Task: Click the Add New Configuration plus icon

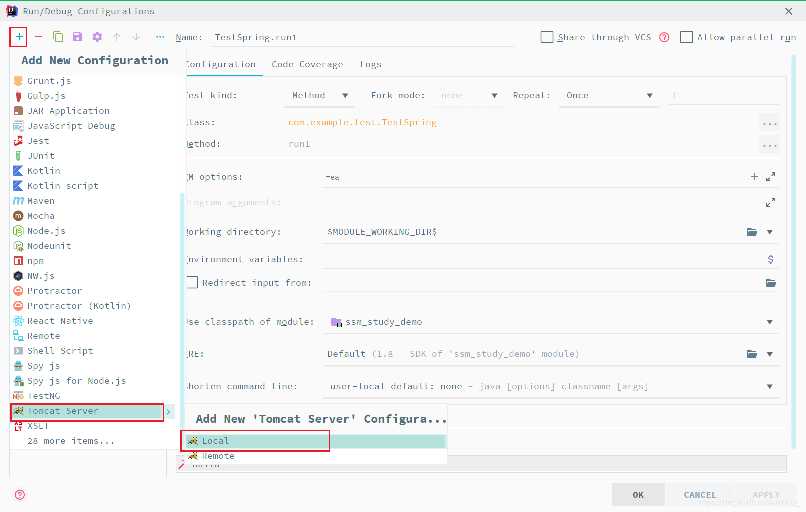Action: pyautogui.click(x=19, y=37)
